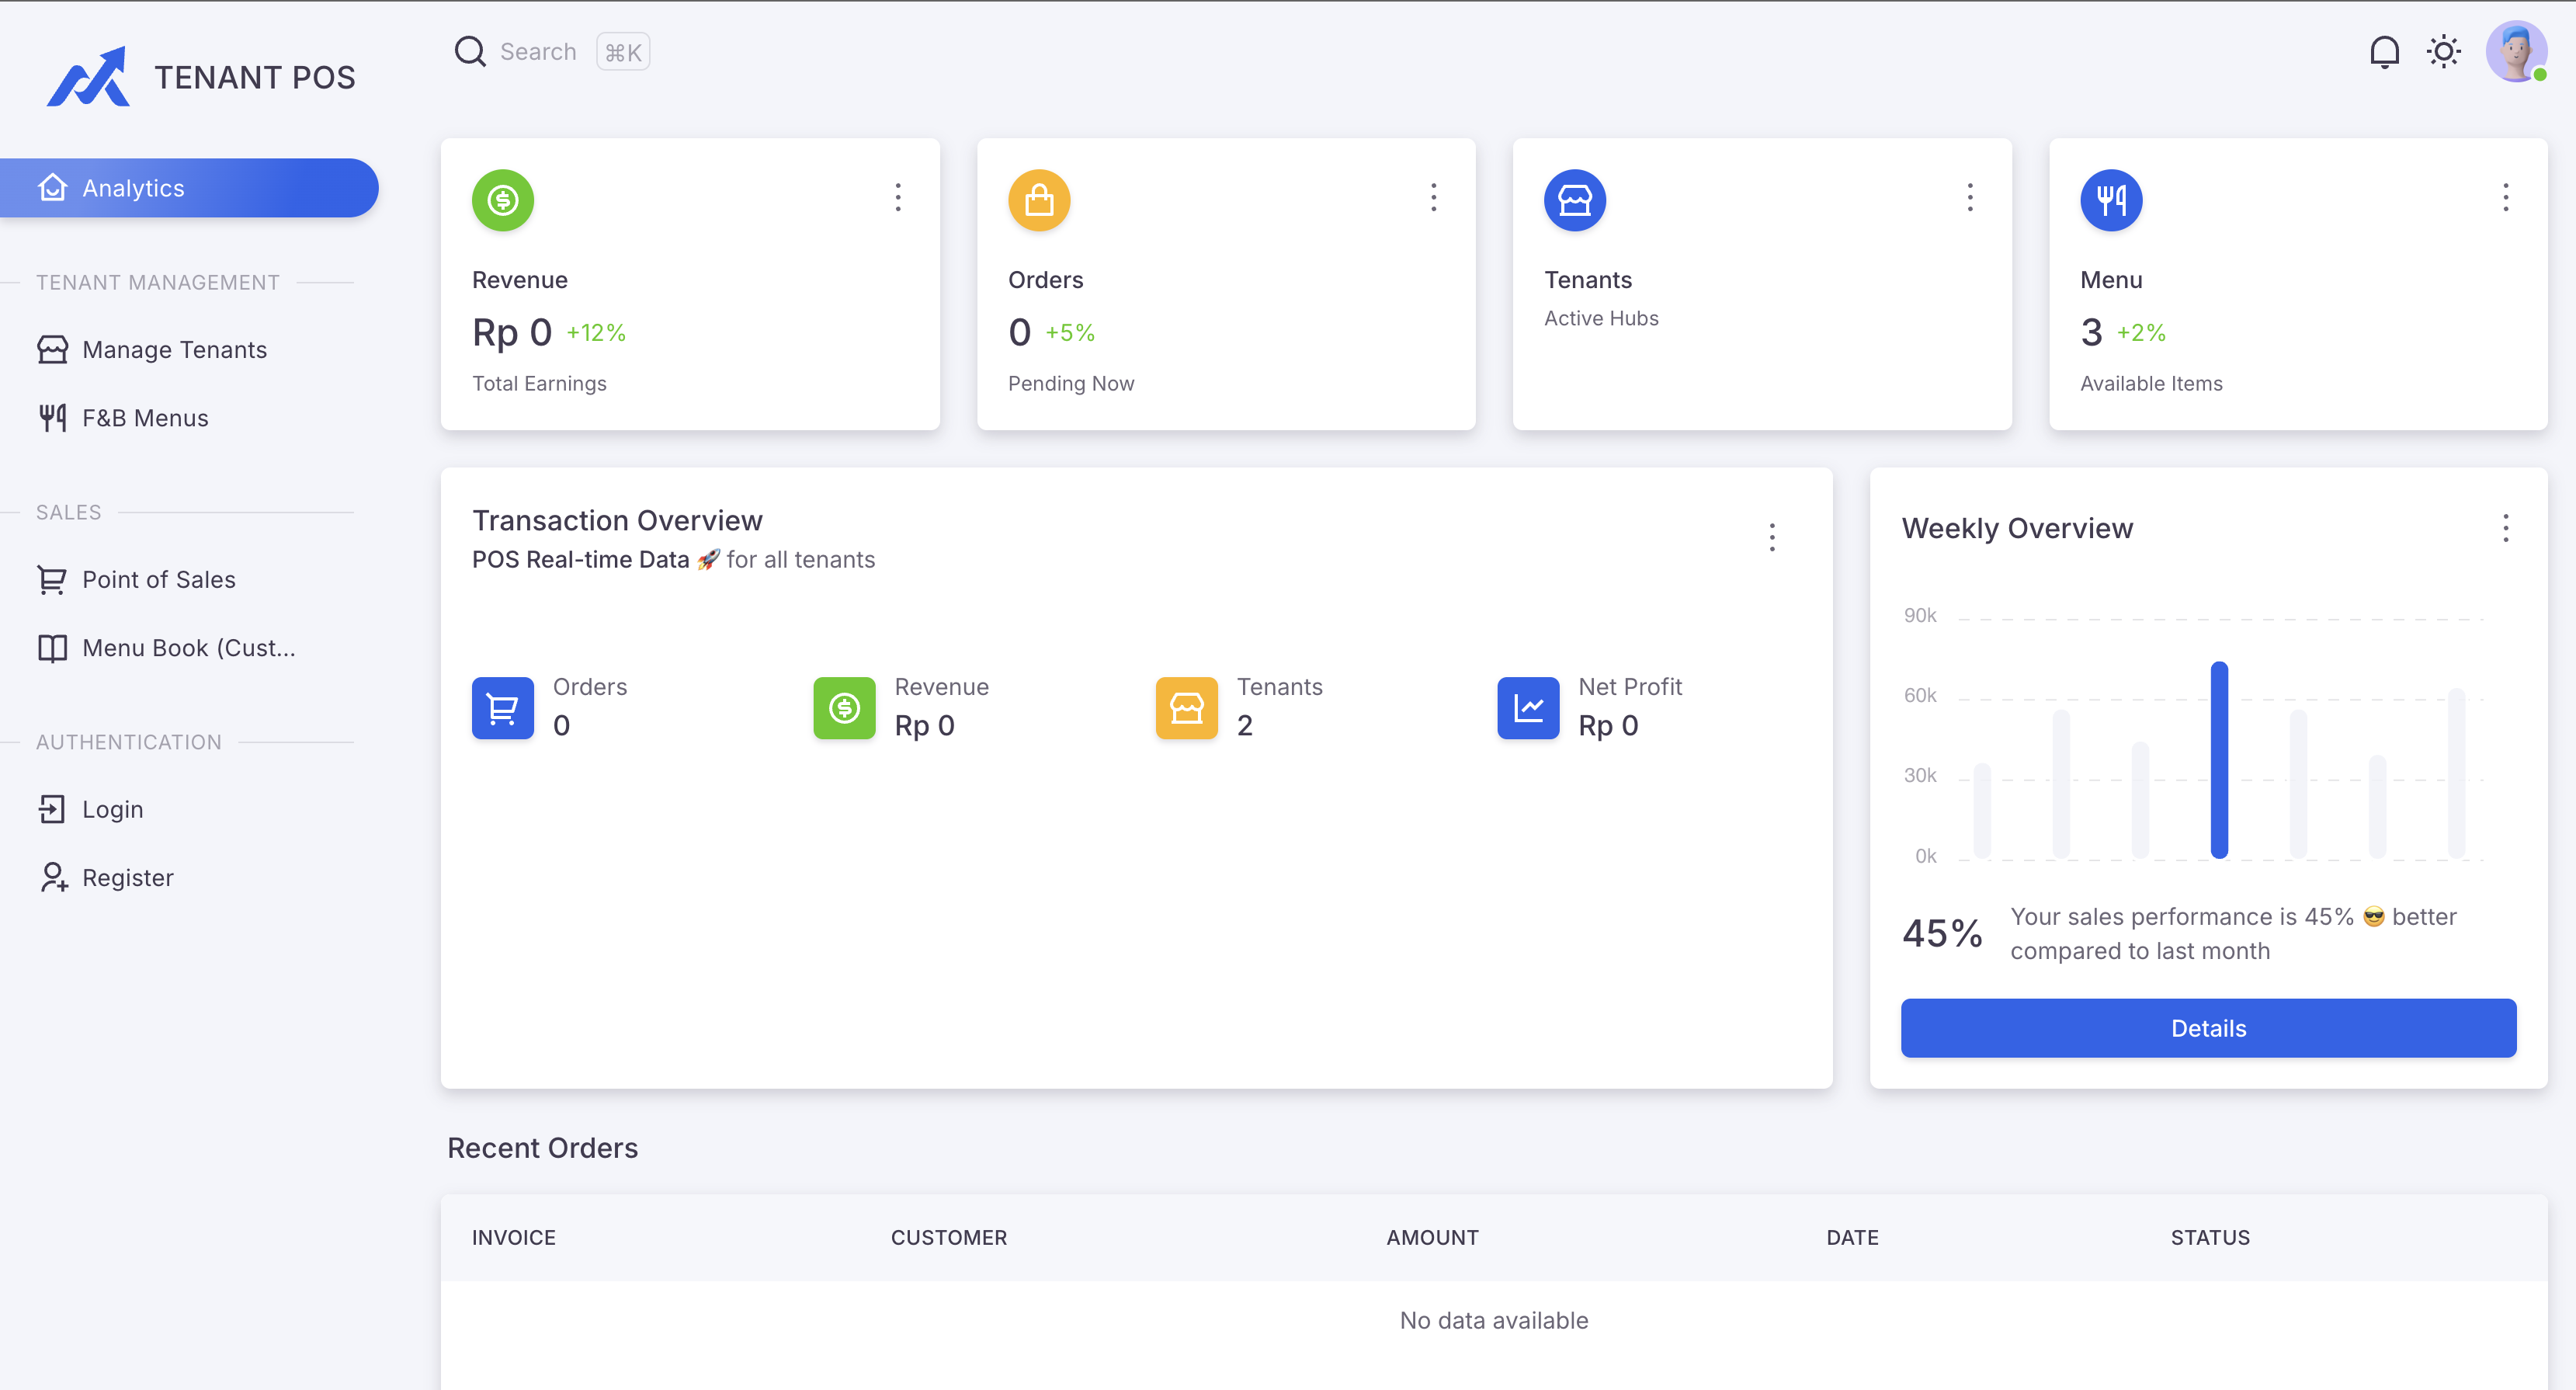The image size is (2576, 1390).
Task: Open F&B Menus page
Action: (189, 418)
